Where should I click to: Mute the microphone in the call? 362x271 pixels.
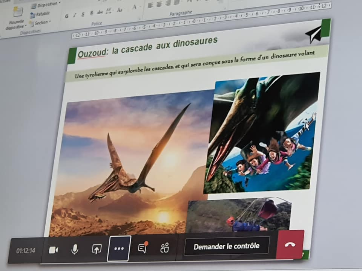75,249
